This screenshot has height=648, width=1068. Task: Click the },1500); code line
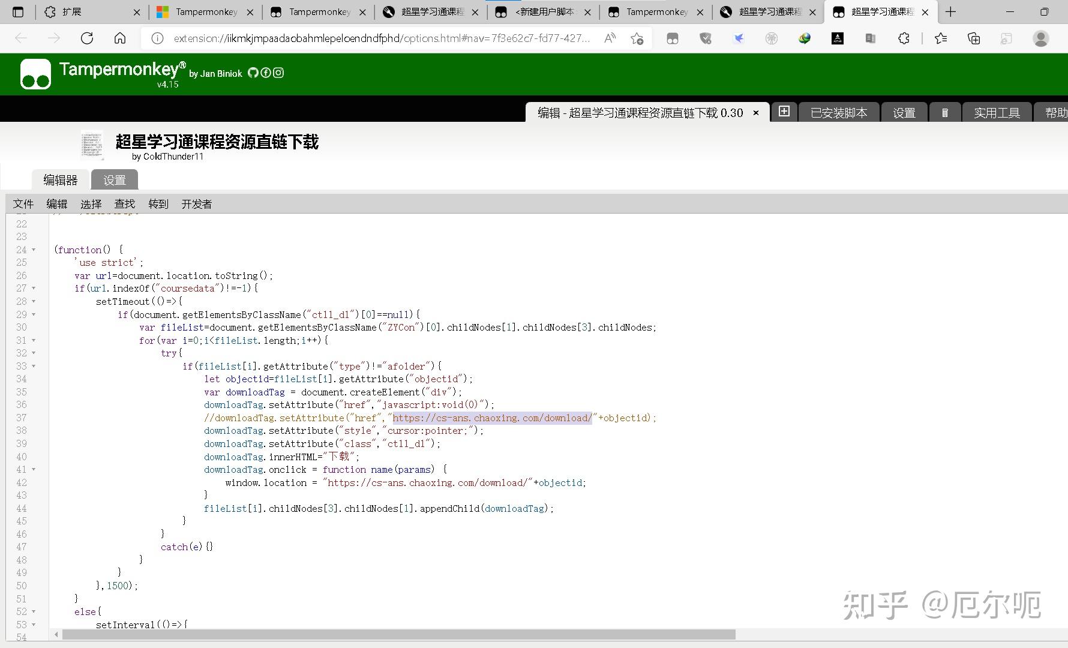117,586
